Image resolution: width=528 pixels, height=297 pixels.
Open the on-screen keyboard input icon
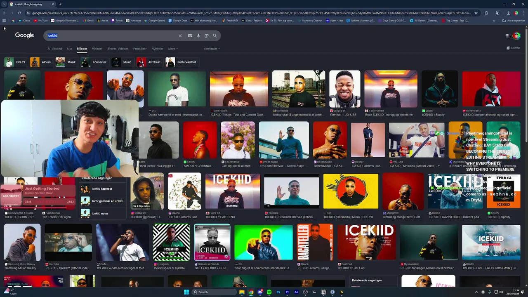click(190, 36)
